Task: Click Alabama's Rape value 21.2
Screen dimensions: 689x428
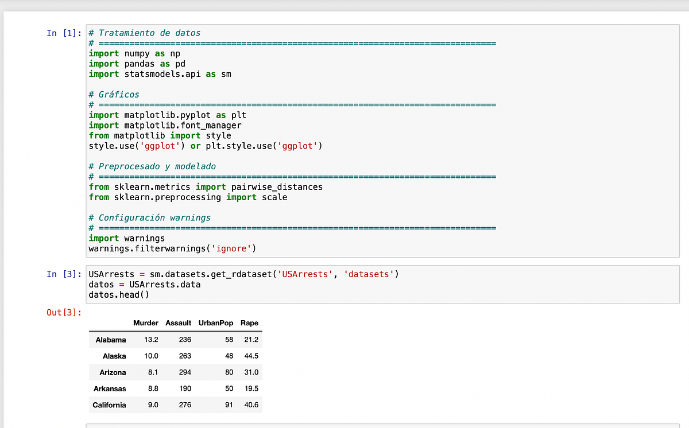Action: tap(251, 340)
